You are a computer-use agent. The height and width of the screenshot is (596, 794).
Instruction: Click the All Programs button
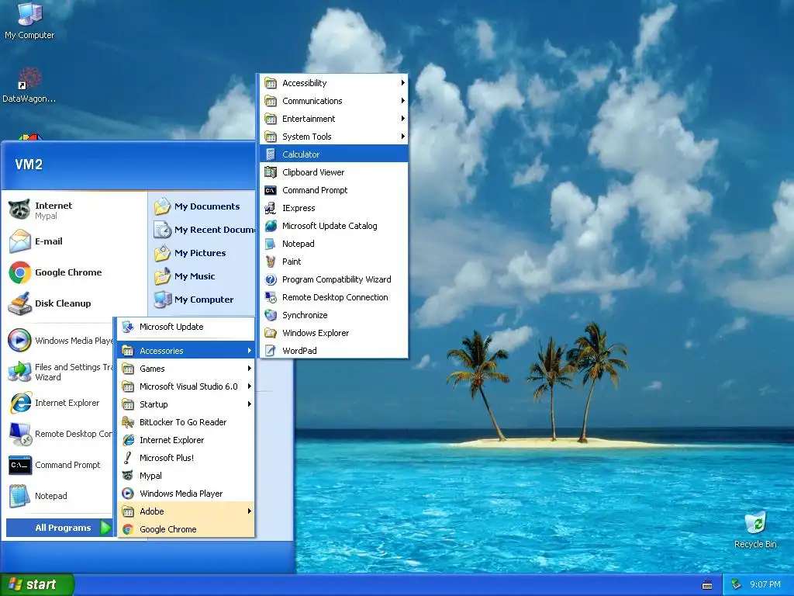59,528
